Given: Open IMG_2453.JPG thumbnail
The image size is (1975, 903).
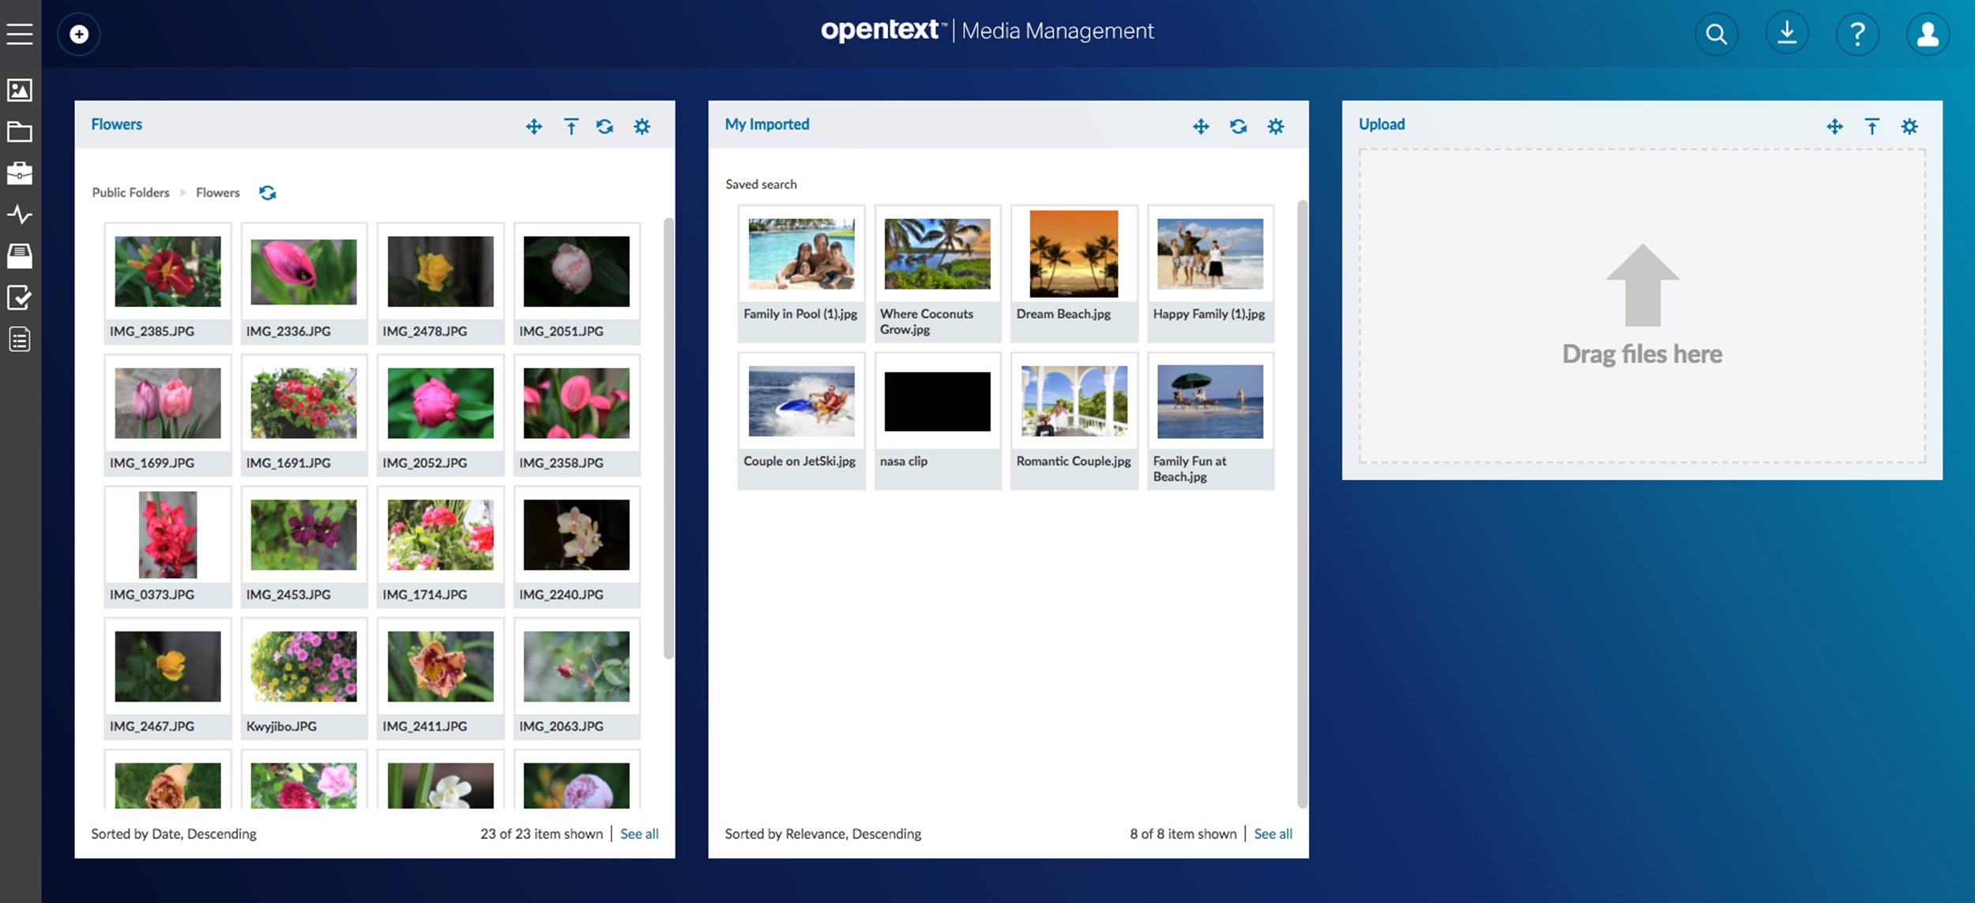Looking at the screenshot, I should pos(304,534).
